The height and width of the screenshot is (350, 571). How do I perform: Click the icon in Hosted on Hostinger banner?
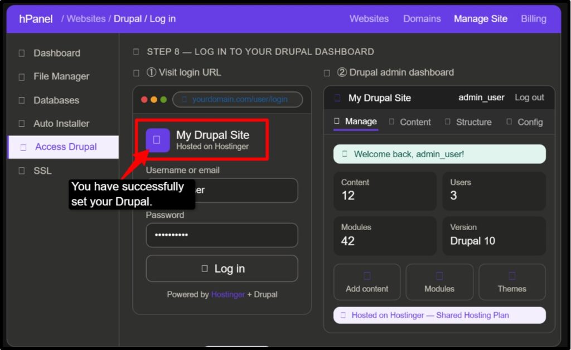[x=343, y=315]
